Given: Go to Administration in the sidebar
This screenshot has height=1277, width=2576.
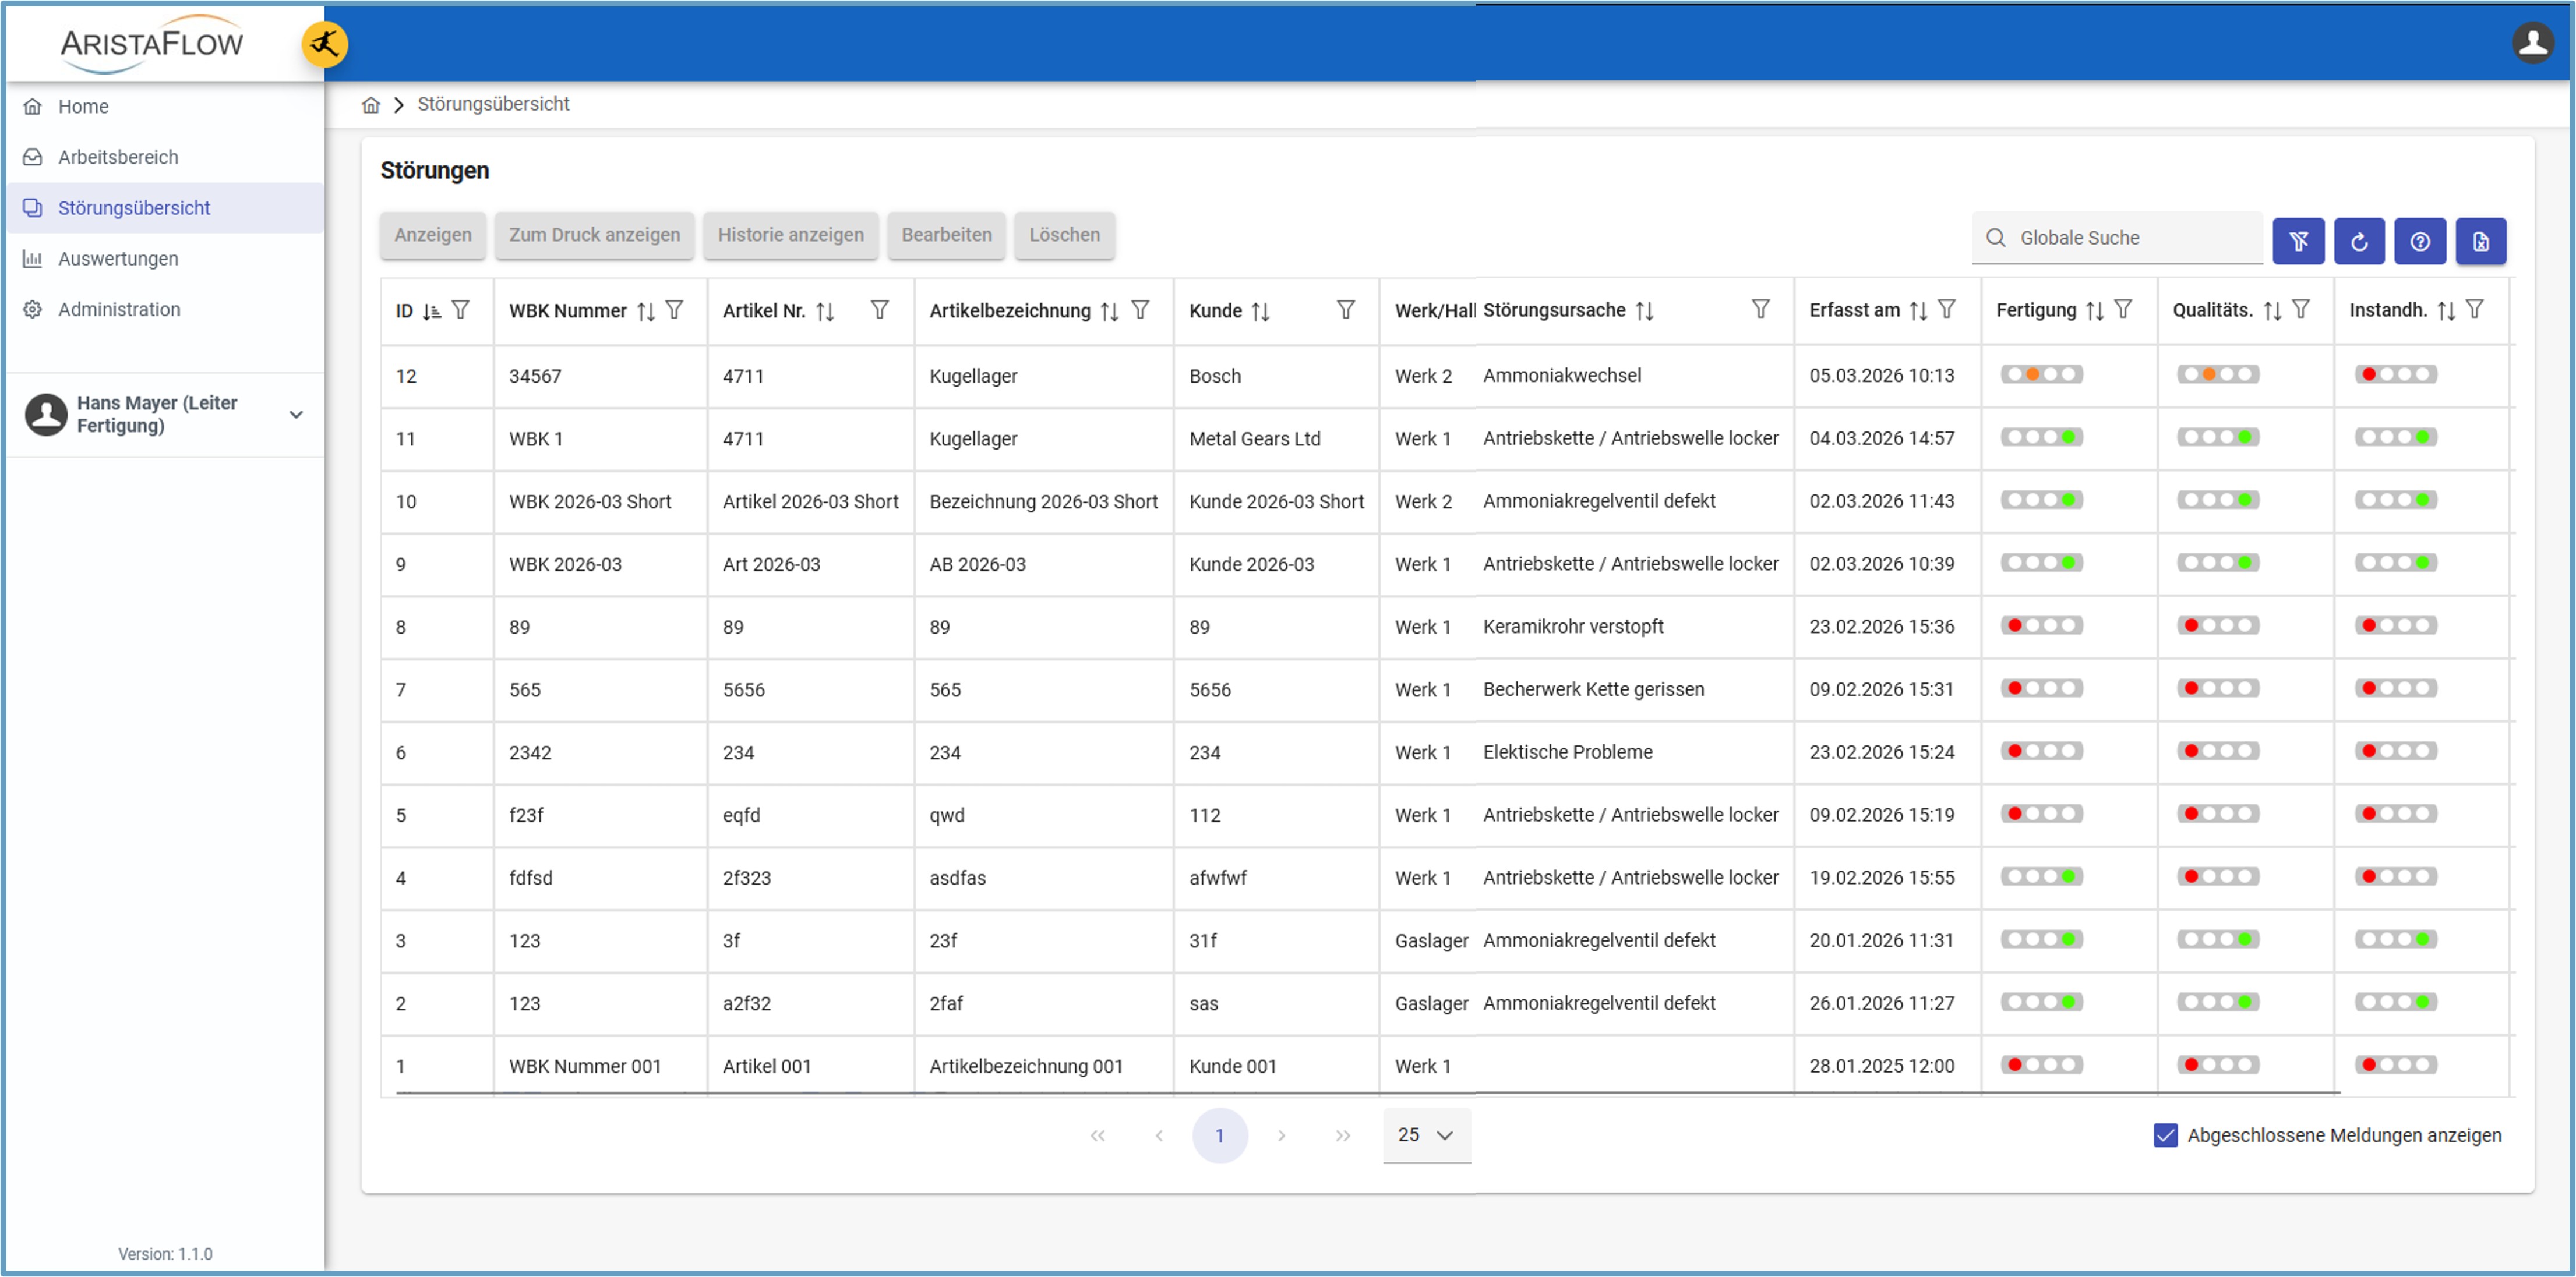Looking at the screenshot, I should [119, 310].
